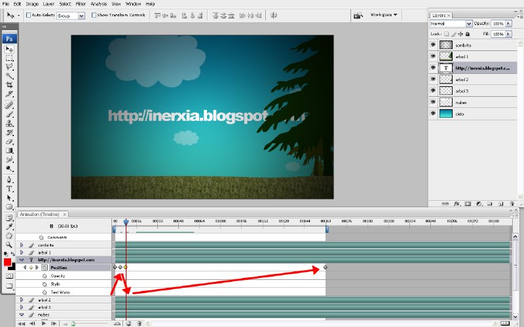Toggle the Position stopwatch keyframing
Screen dimensions: 524x327
tap(44, 267)
